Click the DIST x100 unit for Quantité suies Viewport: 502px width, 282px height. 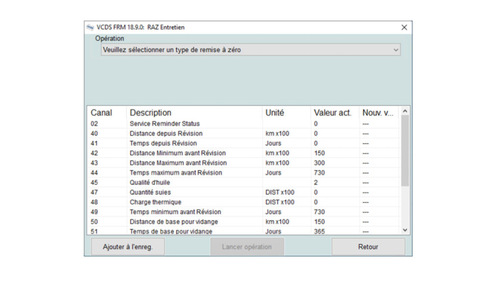(x=280, y=192)
